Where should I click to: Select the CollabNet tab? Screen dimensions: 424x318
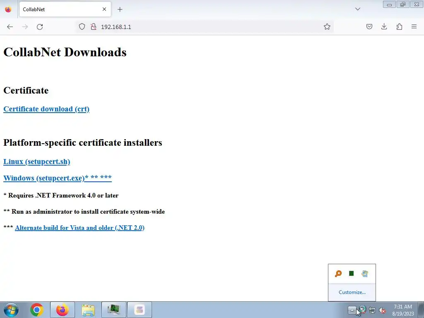[x=65, y=9]
